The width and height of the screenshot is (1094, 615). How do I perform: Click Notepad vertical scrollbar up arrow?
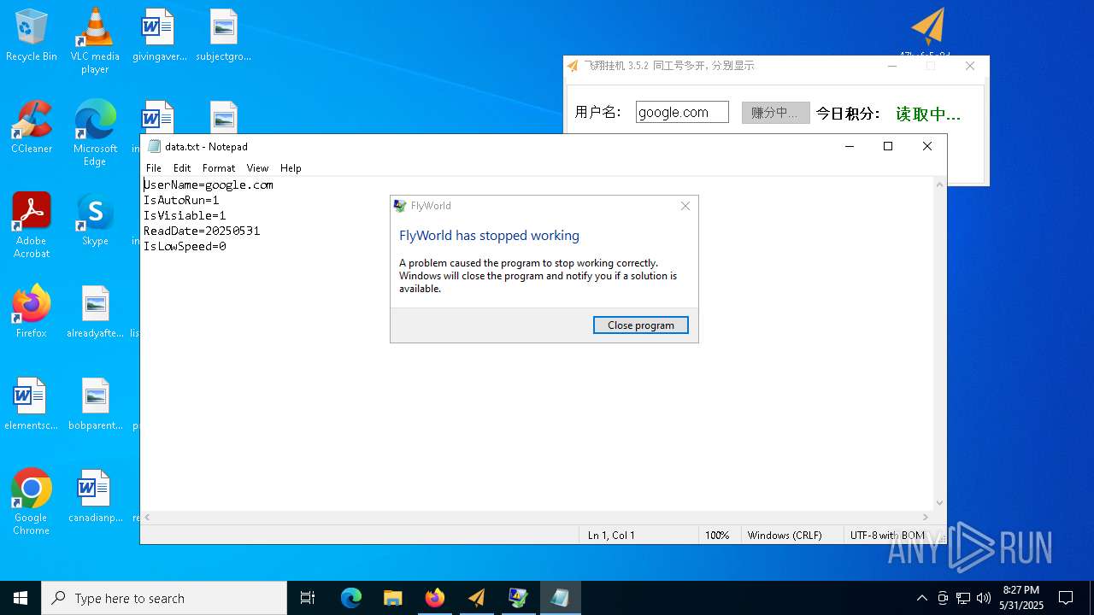[940, 184]
